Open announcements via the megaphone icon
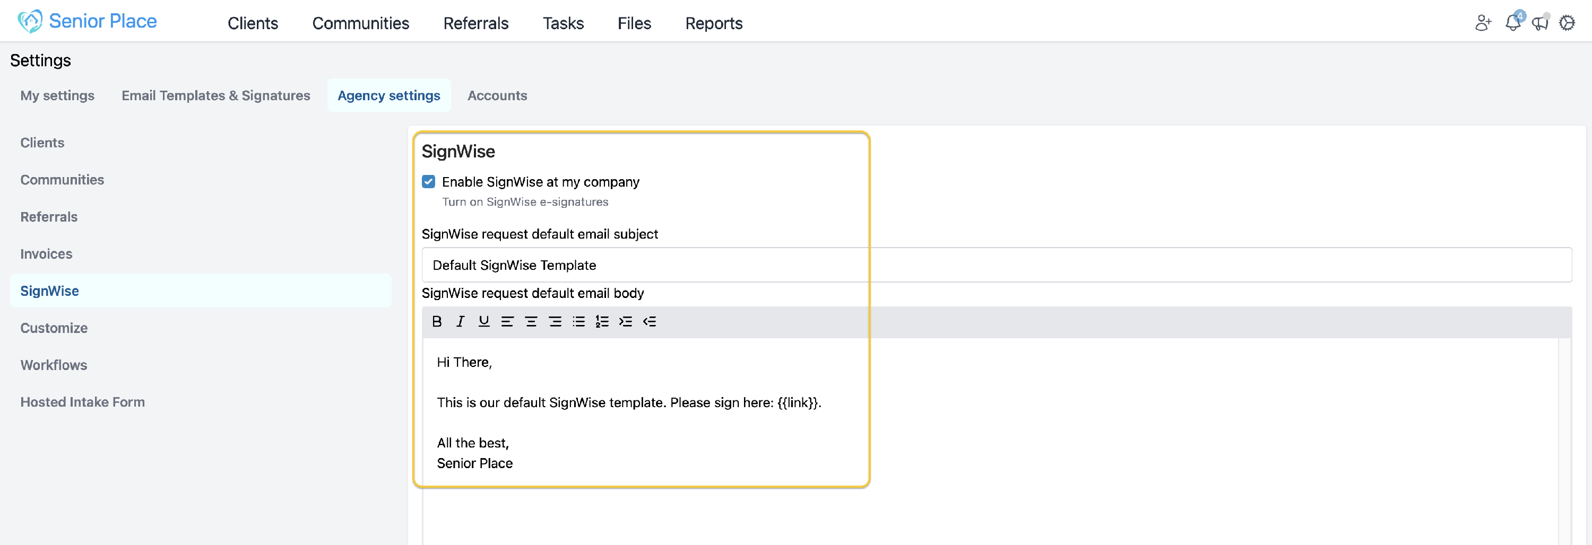The width and height of the screenshot is (1592, 545). pyautogui.click(x=1540, y=23)
